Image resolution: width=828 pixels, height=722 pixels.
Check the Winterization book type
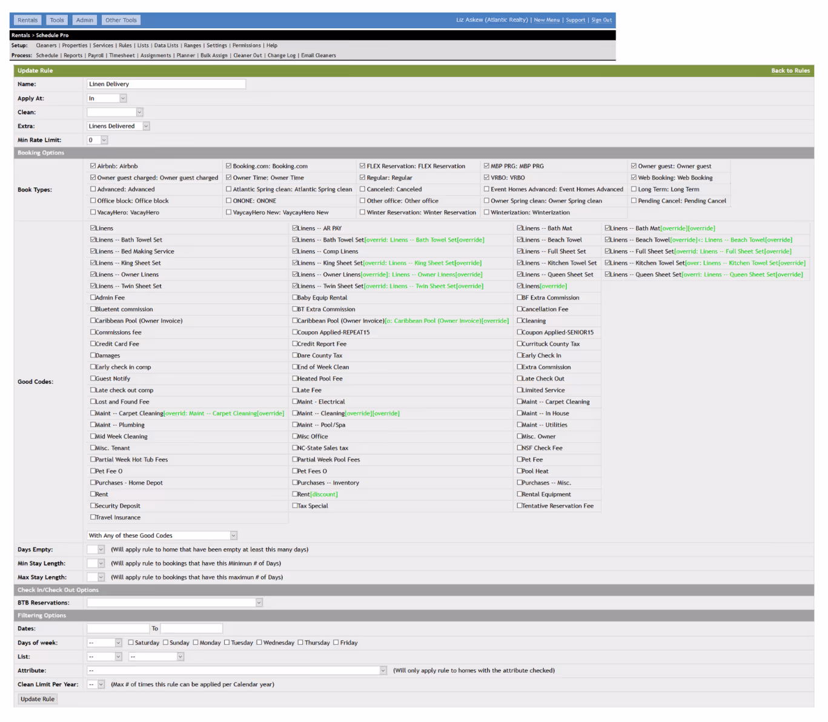click(x=486, y=212)
